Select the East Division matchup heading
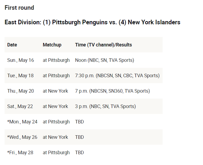The height and width of the screenshot is (165, 203). pyautogui.click(x=92, y=22)
